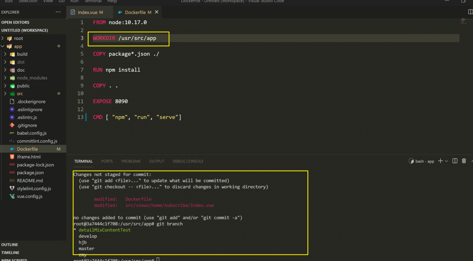Screen dimensions: 473x261
Task: Open the PORTS panel tab
Action: (x=107, y=161)
